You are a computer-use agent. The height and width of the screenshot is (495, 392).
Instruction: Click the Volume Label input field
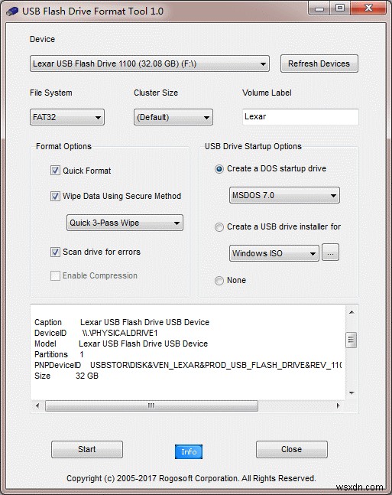(x=300, y=117)
